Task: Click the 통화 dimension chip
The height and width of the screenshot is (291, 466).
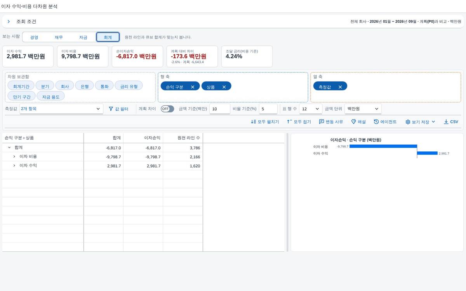Action: tap(104, 86)
